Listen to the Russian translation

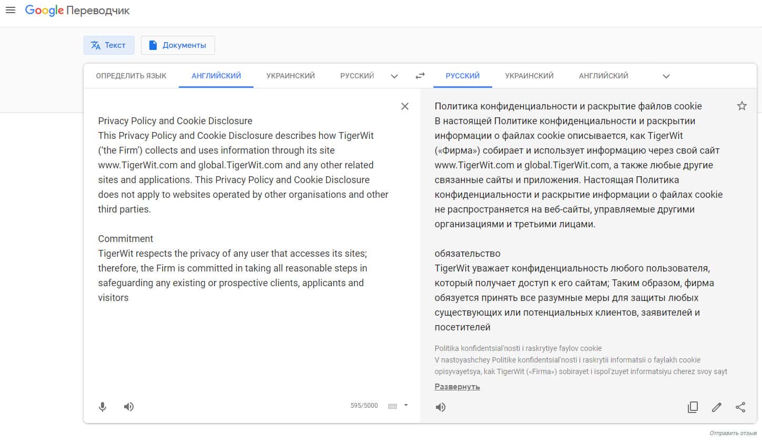(x=441, y=407)
